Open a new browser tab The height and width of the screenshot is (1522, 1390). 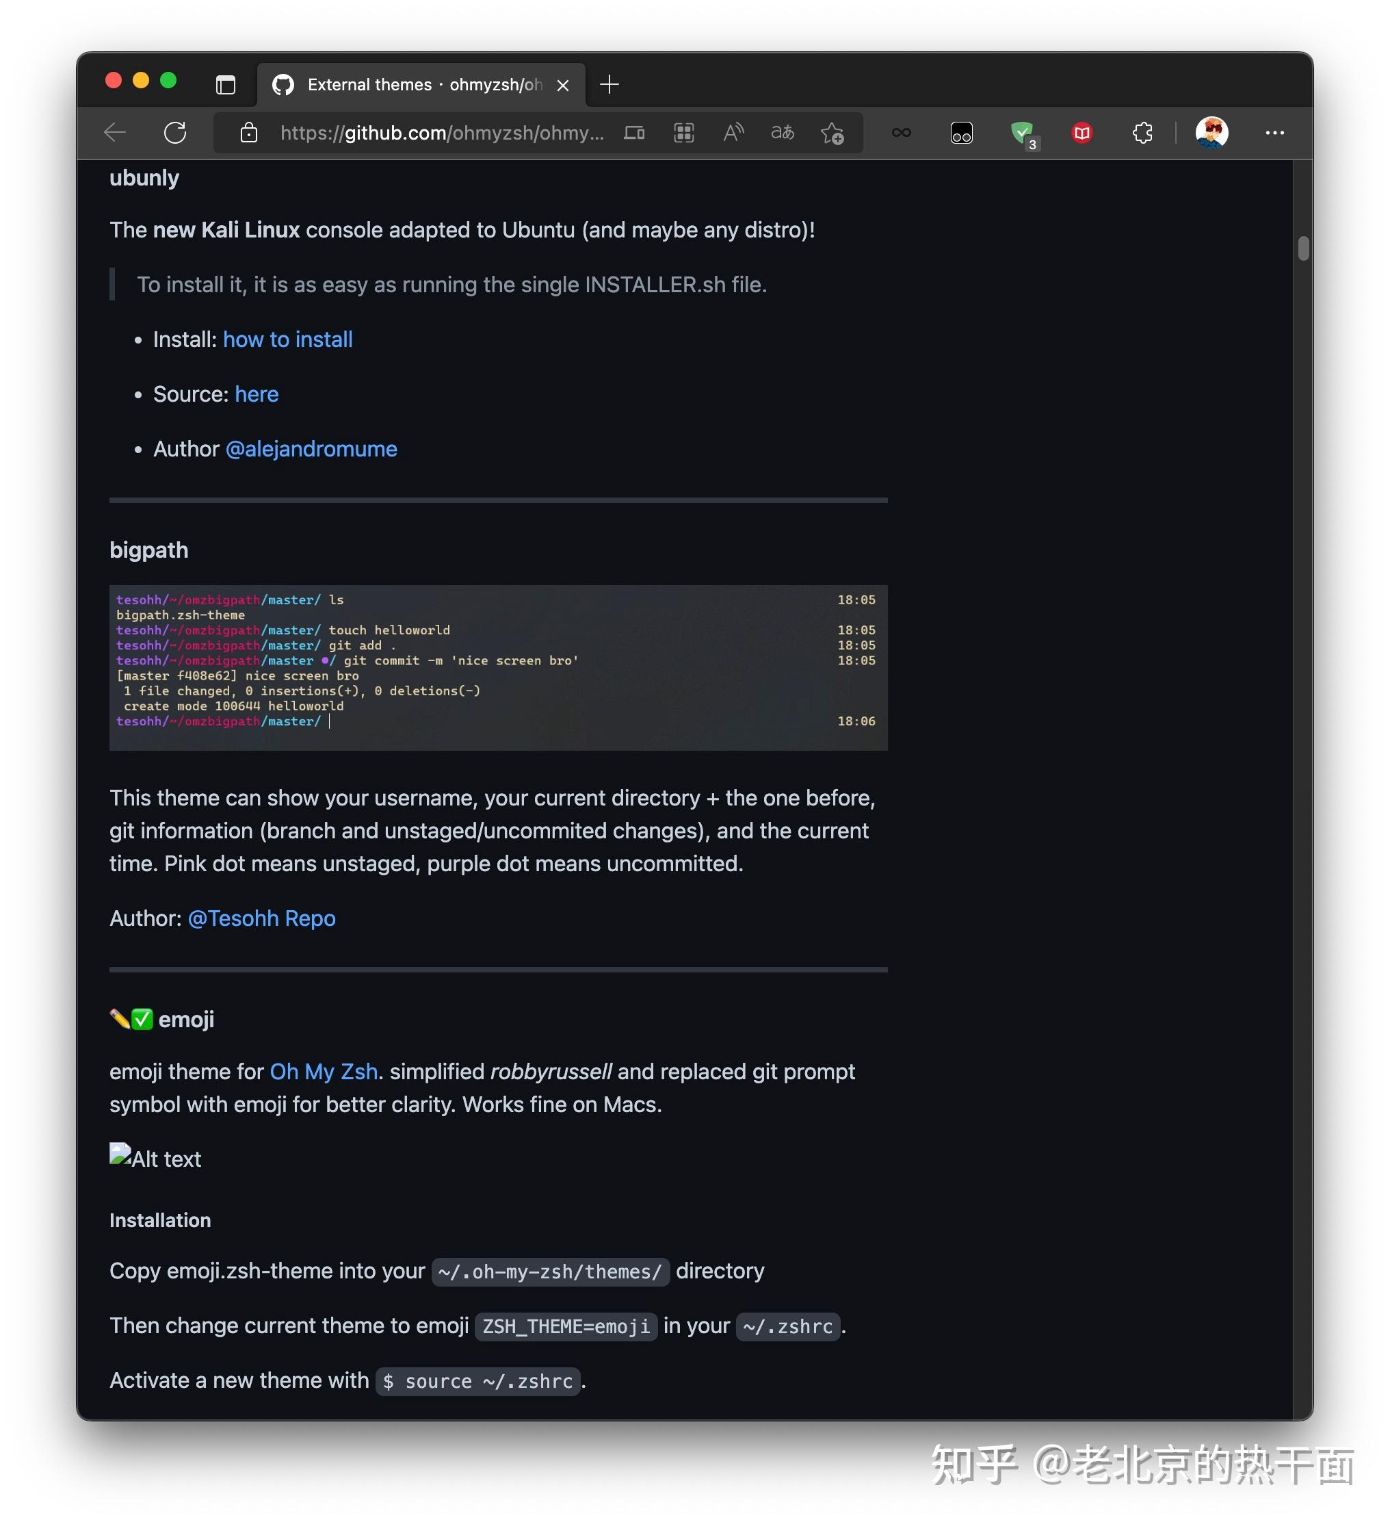609,83
